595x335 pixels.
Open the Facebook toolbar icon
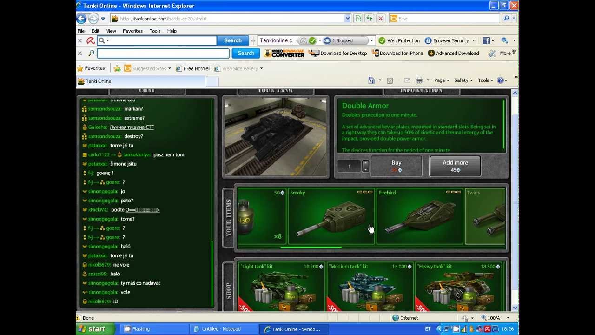click(x=486, y=40)
